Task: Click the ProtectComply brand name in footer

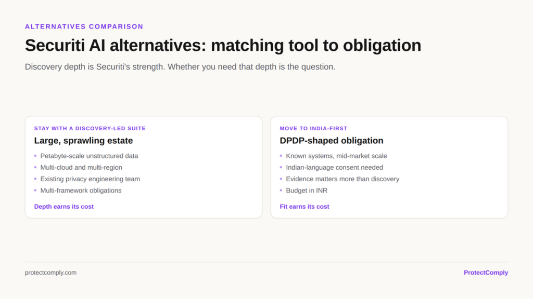Action: click(x=486, y=273)
